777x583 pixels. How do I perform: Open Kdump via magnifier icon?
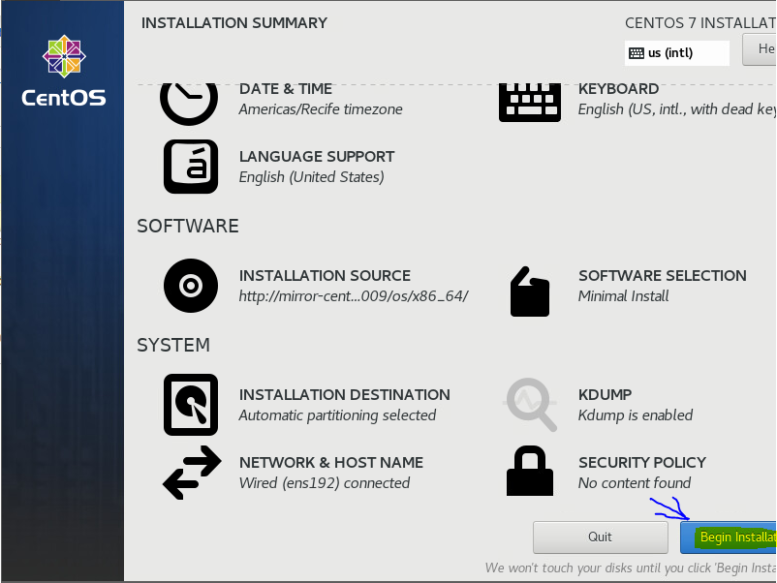click(531, 405)
